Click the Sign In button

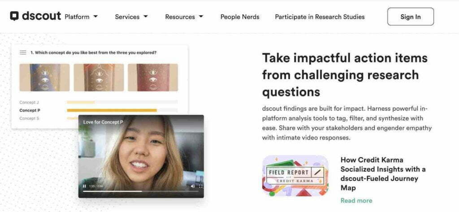(x=411, y=17)
